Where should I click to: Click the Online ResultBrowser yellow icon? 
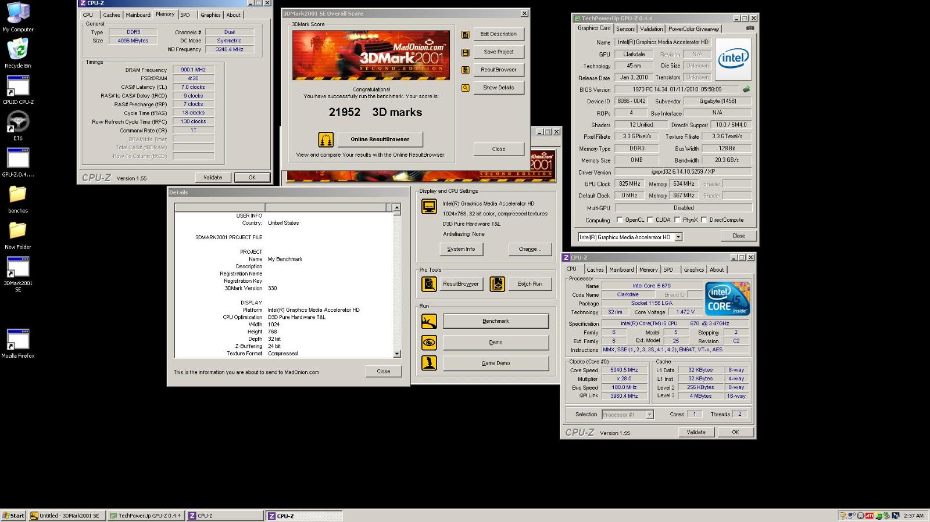326,139
